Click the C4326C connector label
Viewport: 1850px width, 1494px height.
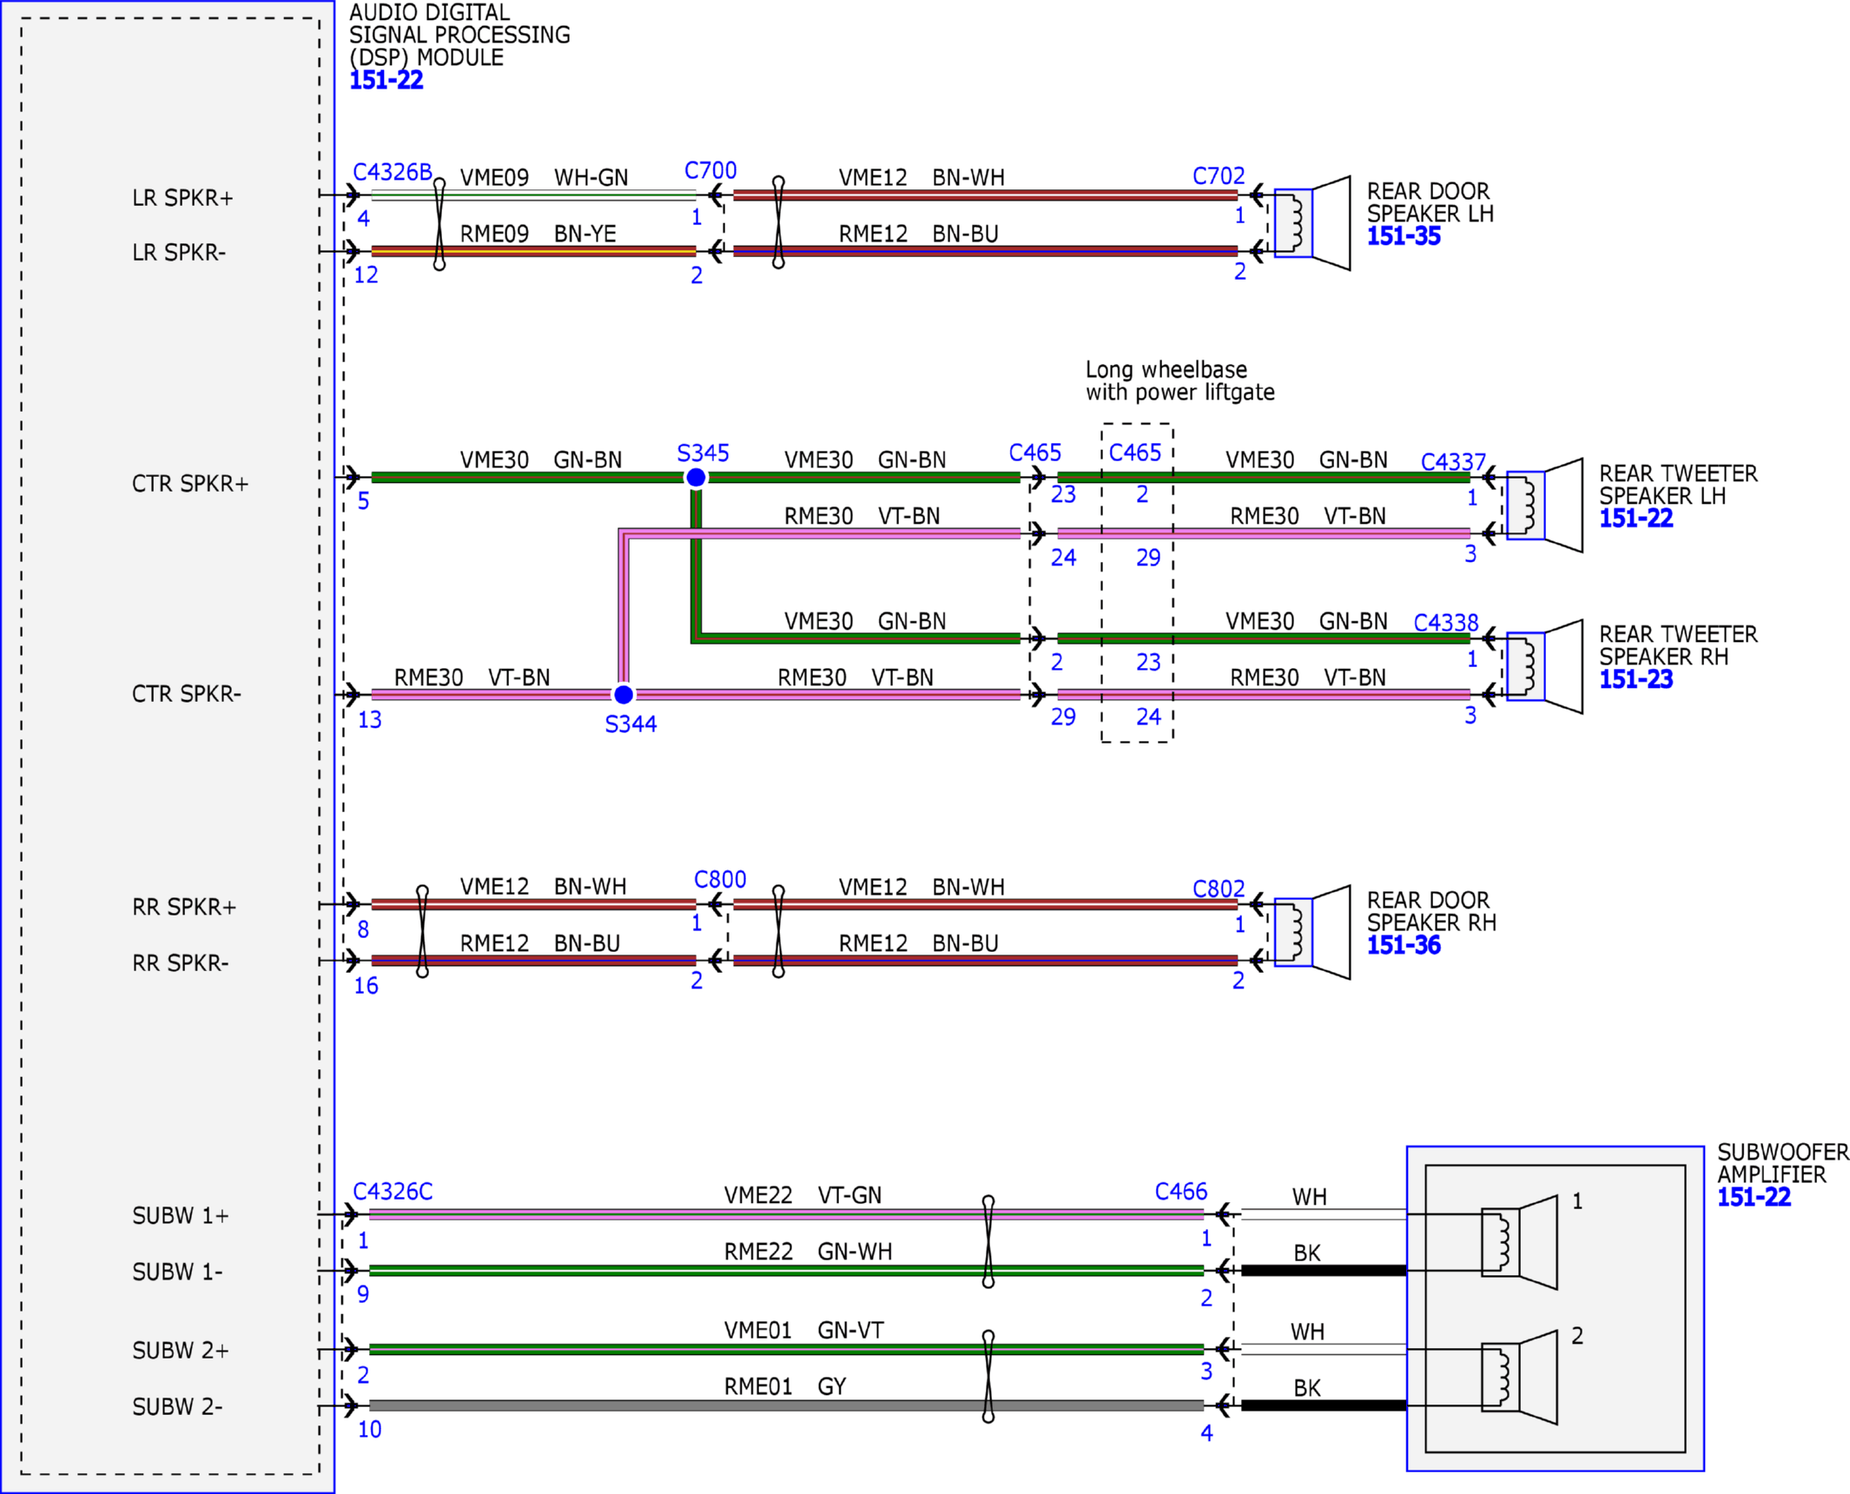tap(393, 1191)
